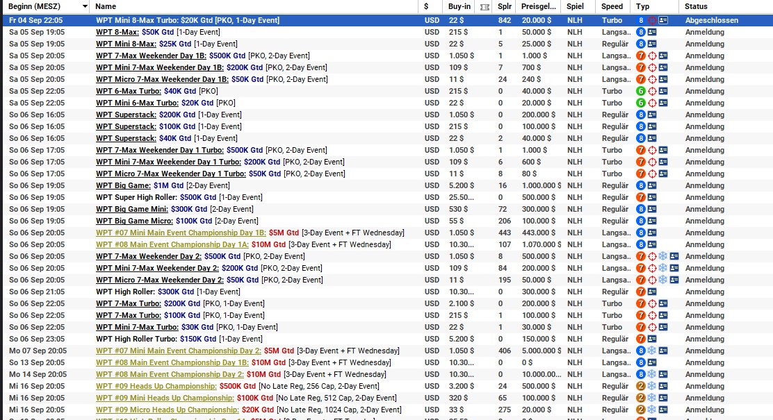Viewport: 773px width, 420px height.
Task: Click the ID card icon in WPT Mini 8-Max $25K row
Action: coord(652,44)
